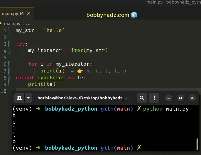Open a new terminal tab
This screenshot has width=201, height=155.
pos(19,98)
